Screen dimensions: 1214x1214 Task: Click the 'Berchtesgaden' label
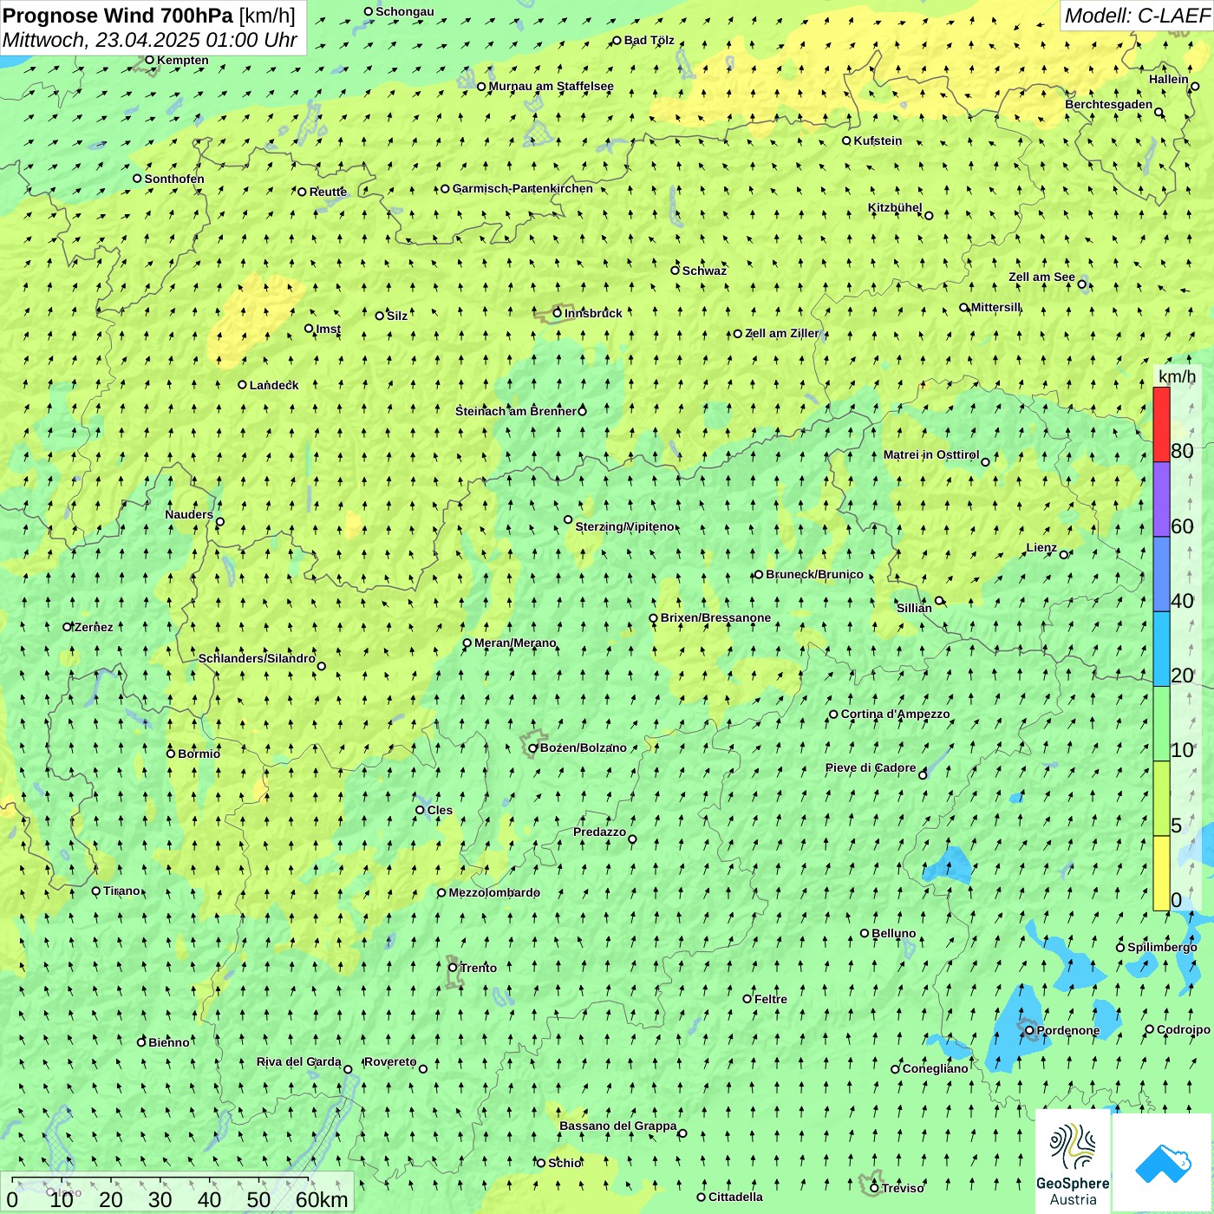coord(1109,104)
